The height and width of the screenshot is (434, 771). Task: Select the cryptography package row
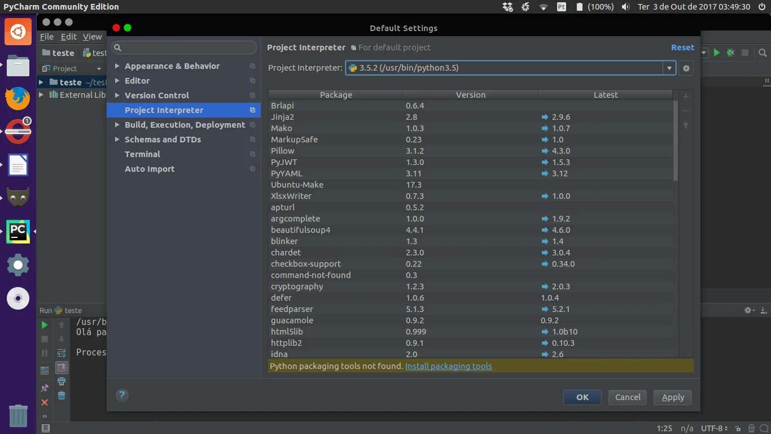point(471,287)
